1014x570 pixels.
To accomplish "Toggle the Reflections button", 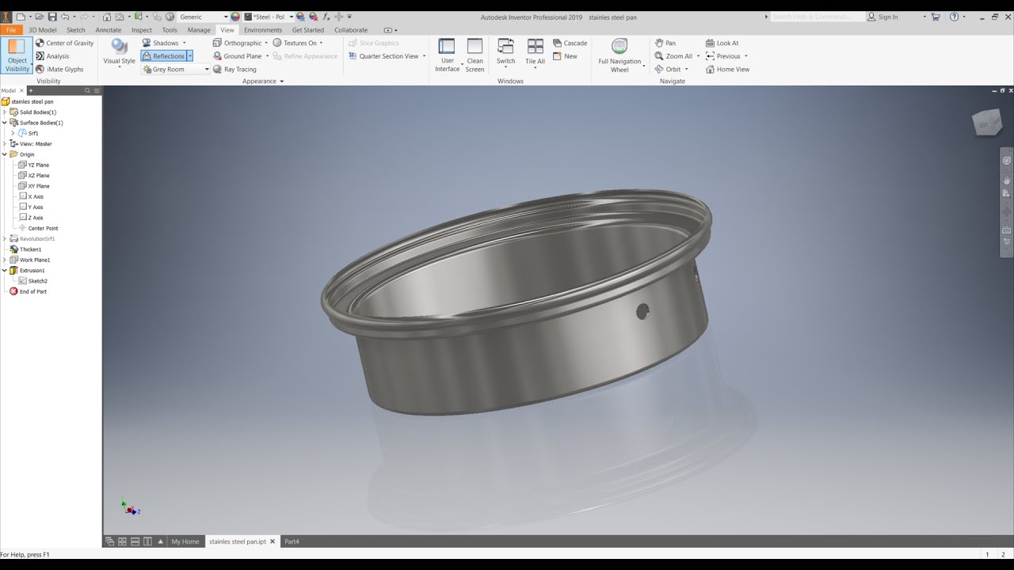I will [163, 56].
